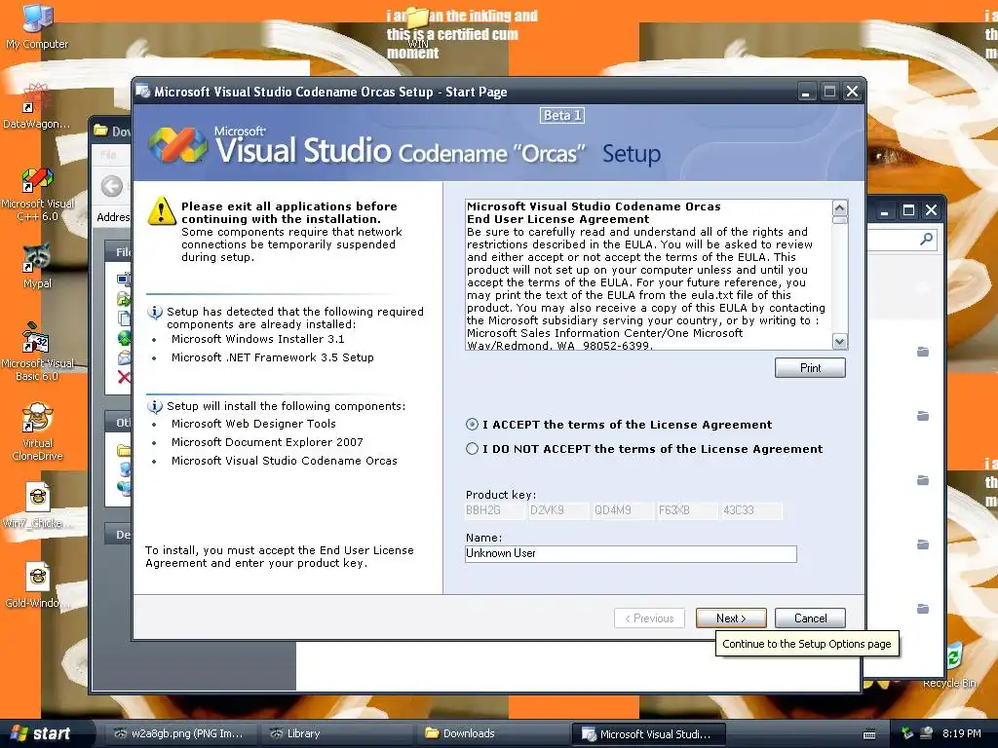Click the Back arrow in Downloads window
Screen dimensions: 998x748
pyautogui.click(x=111, y=186)
